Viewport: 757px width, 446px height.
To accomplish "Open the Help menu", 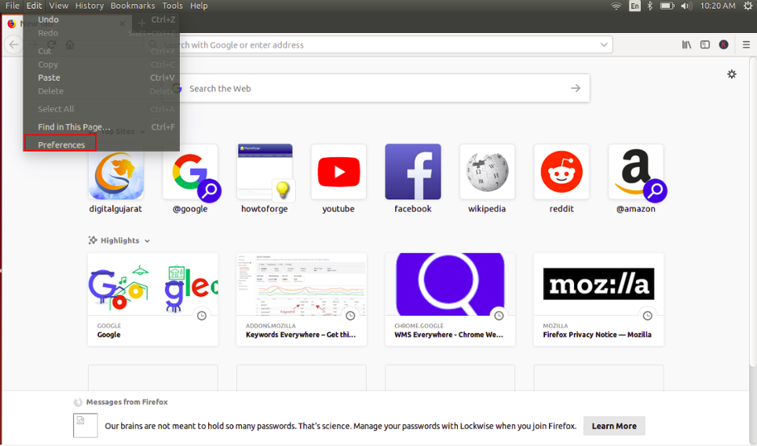I will [199, 5].
